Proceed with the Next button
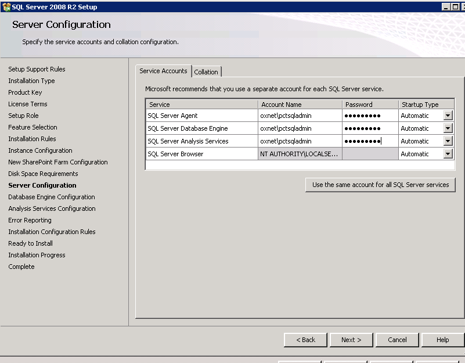 point(351,340)
